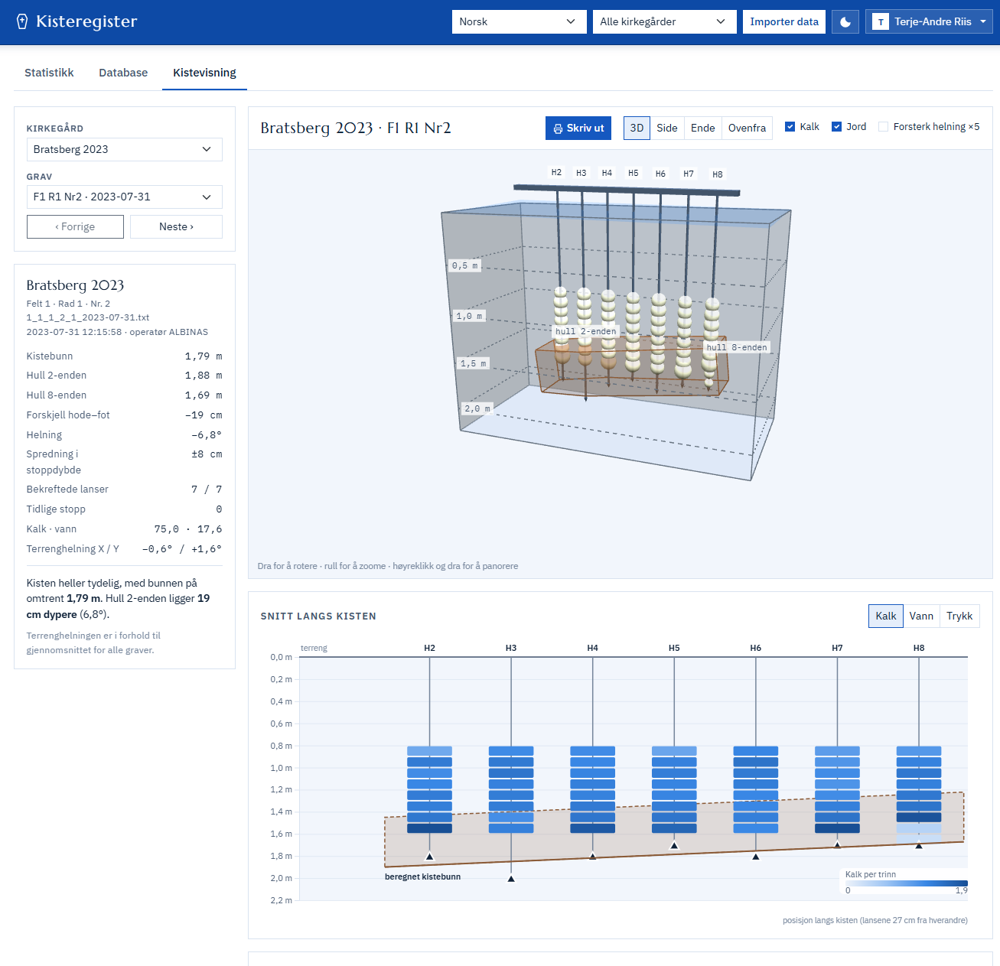This screenshot has width=1000, height=966.
Task: Open the Norsk language dropdown
Action: (520, 21)
